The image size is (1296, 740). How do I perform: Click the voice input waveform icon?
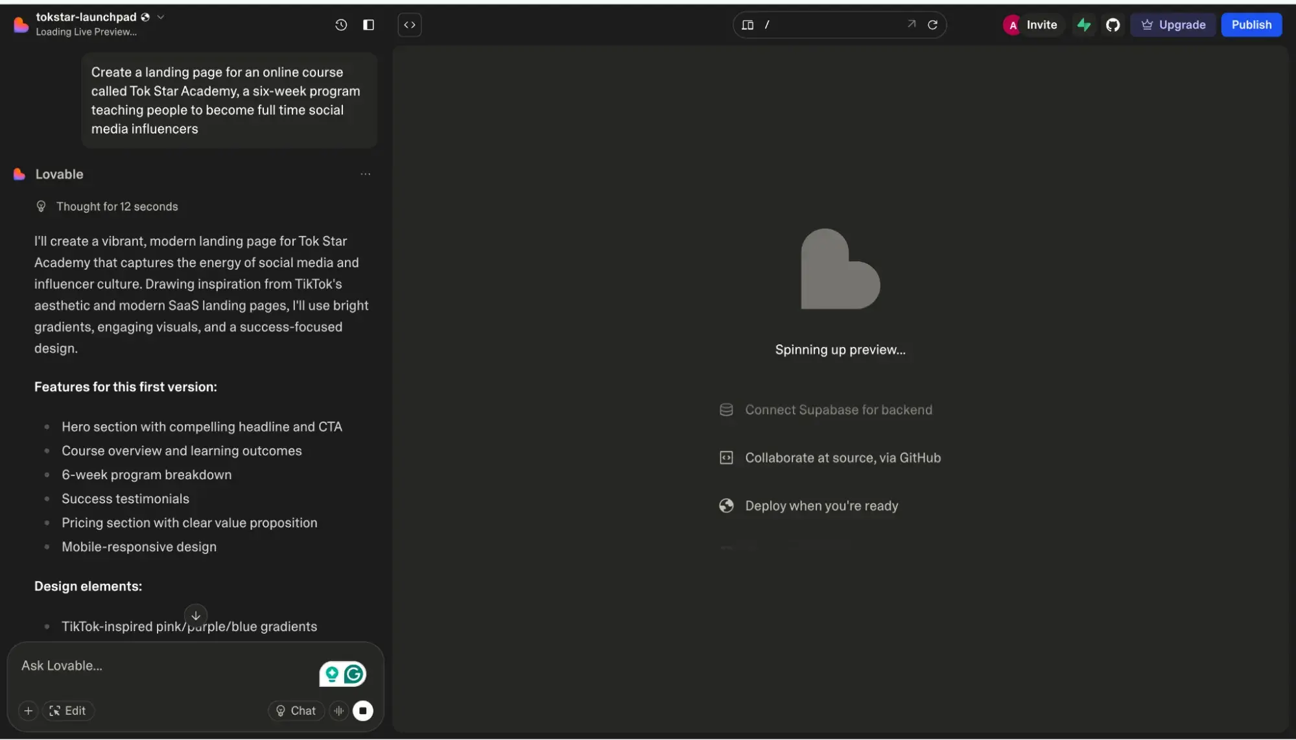point(339,711)
